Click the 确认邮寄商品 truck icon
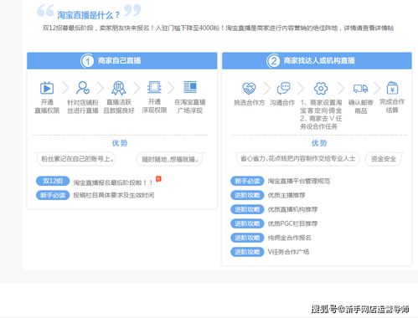This screenshot has width=418, height=318. click(x=360, y=89)
